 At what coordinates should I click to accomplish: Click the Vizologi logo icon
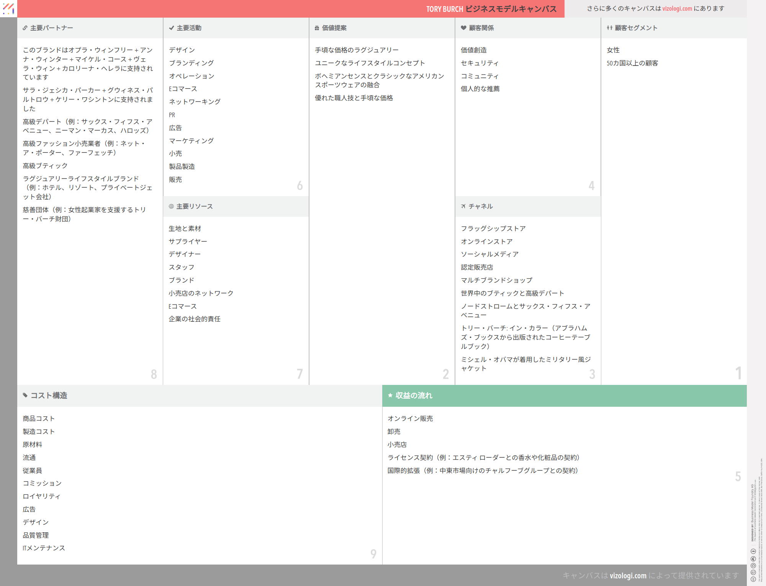point(8,8)
